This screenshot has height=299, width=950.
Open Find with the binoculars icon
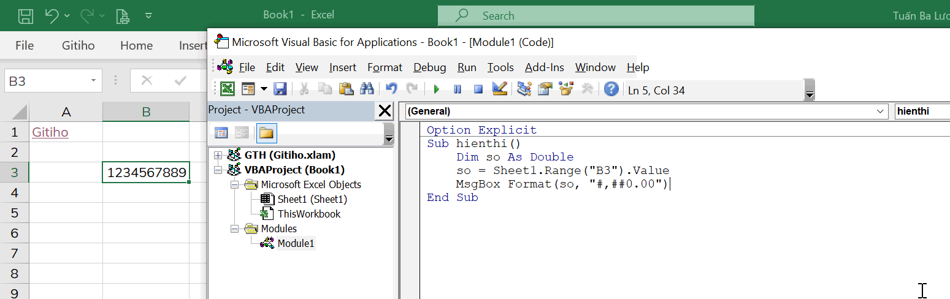(367, 89)
